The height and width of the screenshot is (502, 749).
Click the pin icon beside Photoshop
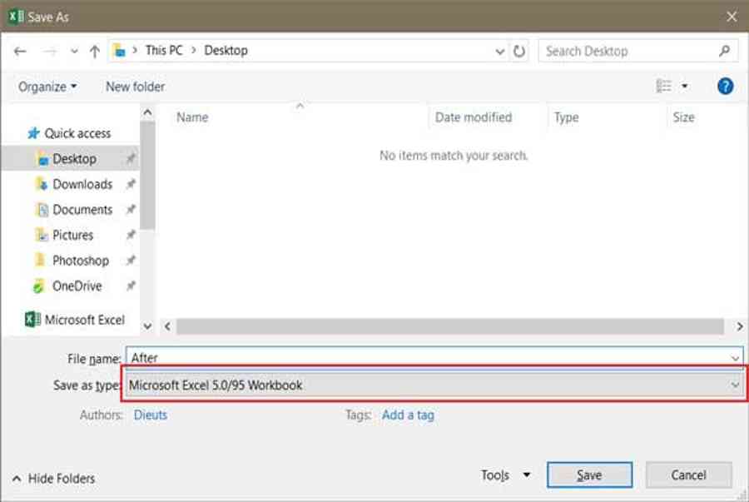click(x=131, y=261)
